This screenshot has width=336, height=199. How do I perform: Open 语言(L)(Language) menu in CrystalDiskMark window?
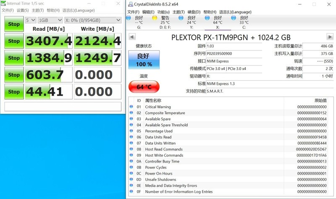point(79,10)
